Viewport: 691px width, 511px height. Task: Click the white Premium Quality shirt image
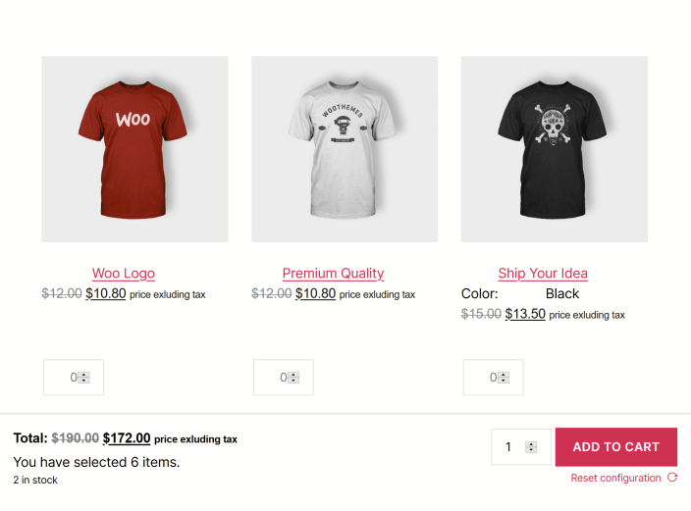345,149
